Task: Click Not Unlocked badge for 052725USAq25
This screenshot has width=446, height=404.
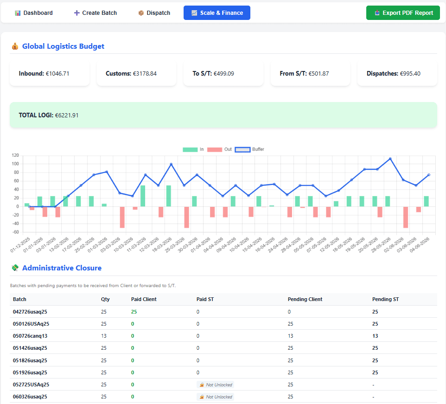Action: click(215, 385)
